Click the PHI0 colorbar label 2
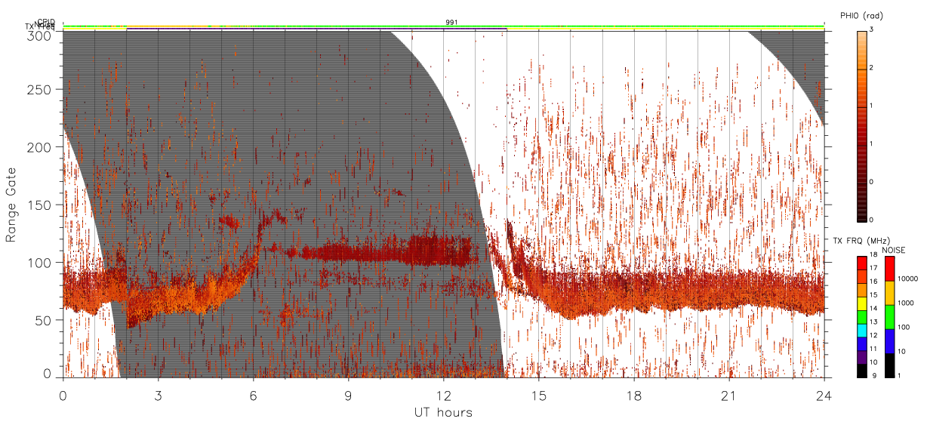The height and width of the screenshot is (428, 927). (x=872, y=68)
